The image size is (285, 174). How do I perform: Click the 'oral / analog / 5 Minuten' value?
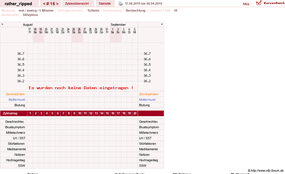pos(36,10)
